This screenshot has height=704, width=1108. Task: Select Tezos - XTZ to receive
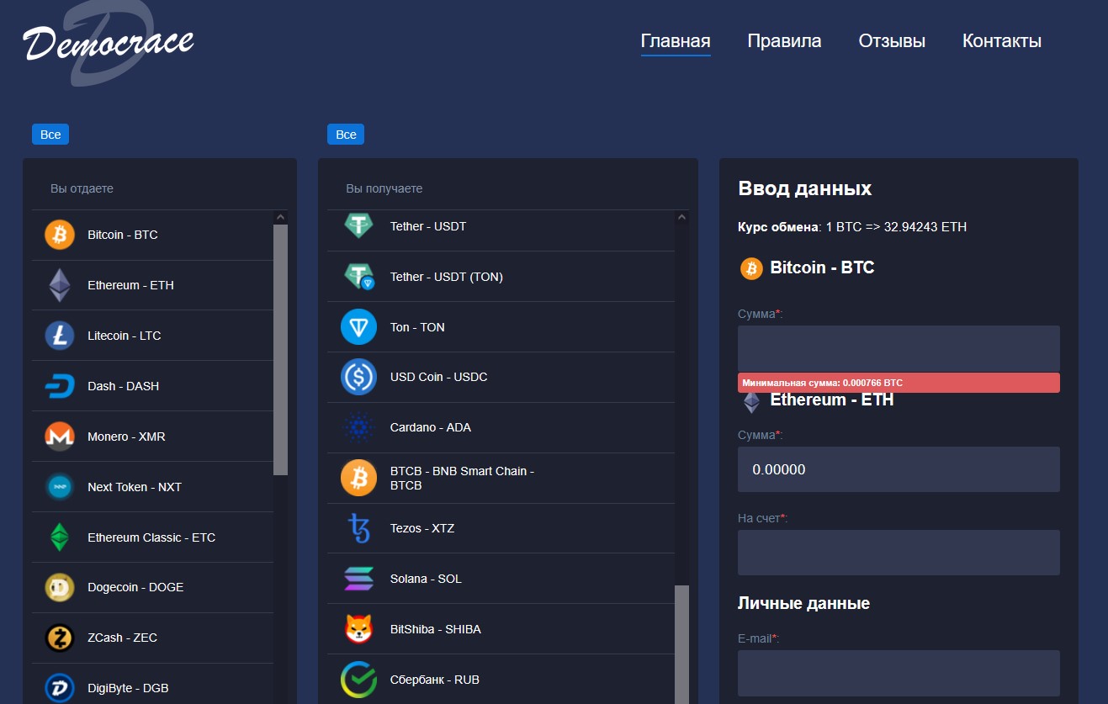[x=501, y=528]
